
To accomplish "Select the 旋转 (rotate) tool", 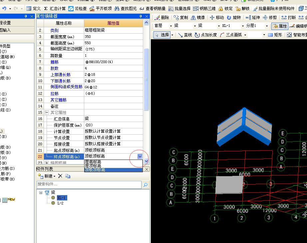I will click(234, 18).
